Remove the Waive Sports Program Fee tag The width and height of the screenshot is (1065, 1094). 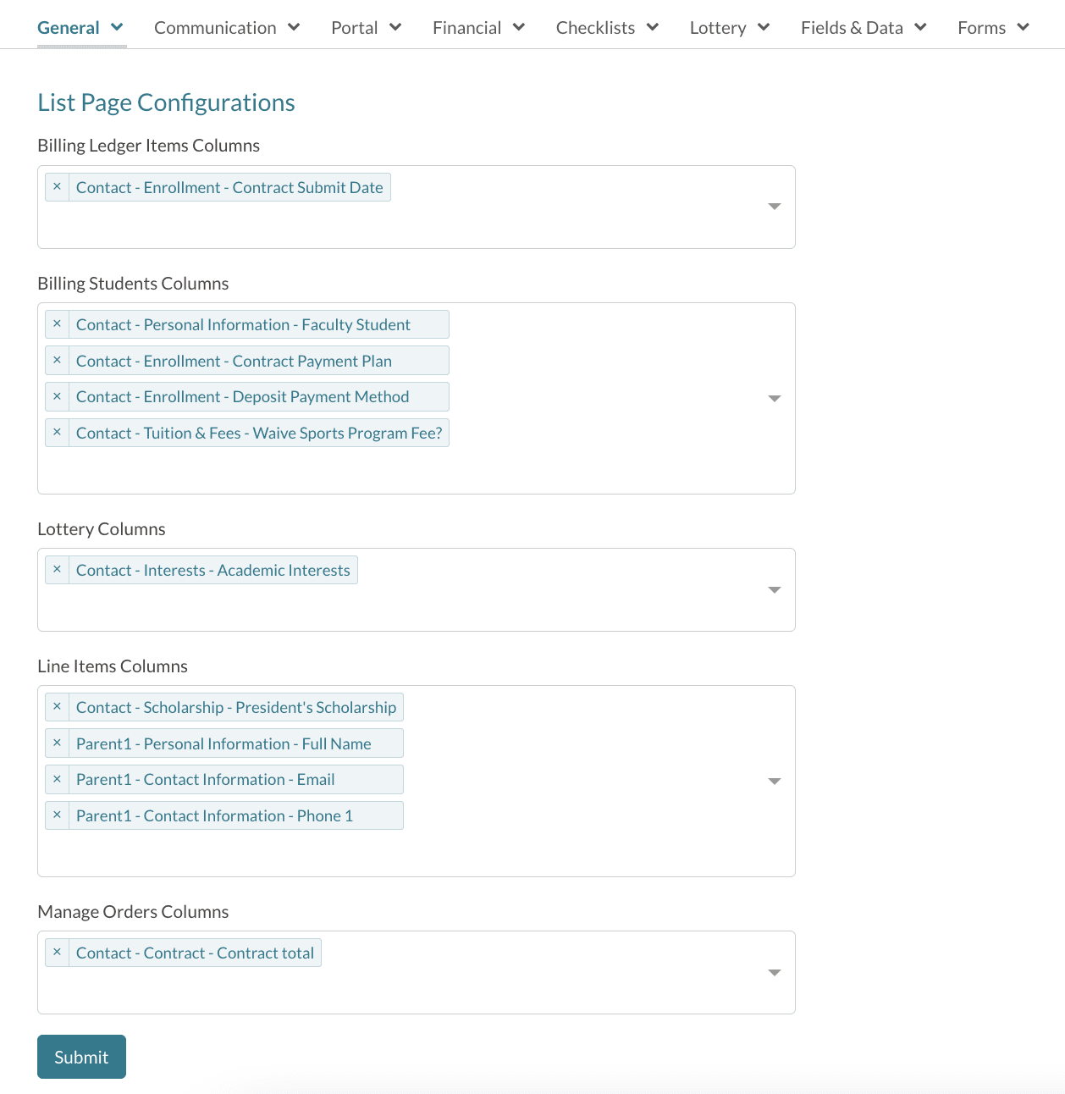click(57, 433)
